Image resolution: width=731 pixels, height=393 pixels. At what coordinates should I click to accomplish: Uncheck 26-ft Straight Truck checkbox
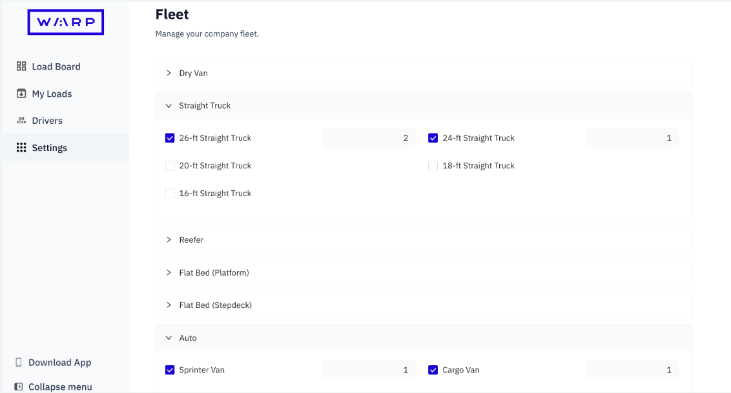170,138
